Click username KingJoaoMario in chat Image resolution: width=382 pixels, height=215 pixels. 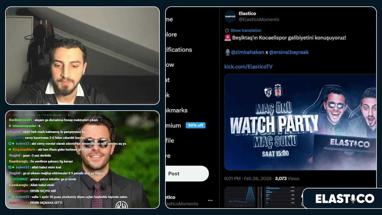click(x=24, y=150)
